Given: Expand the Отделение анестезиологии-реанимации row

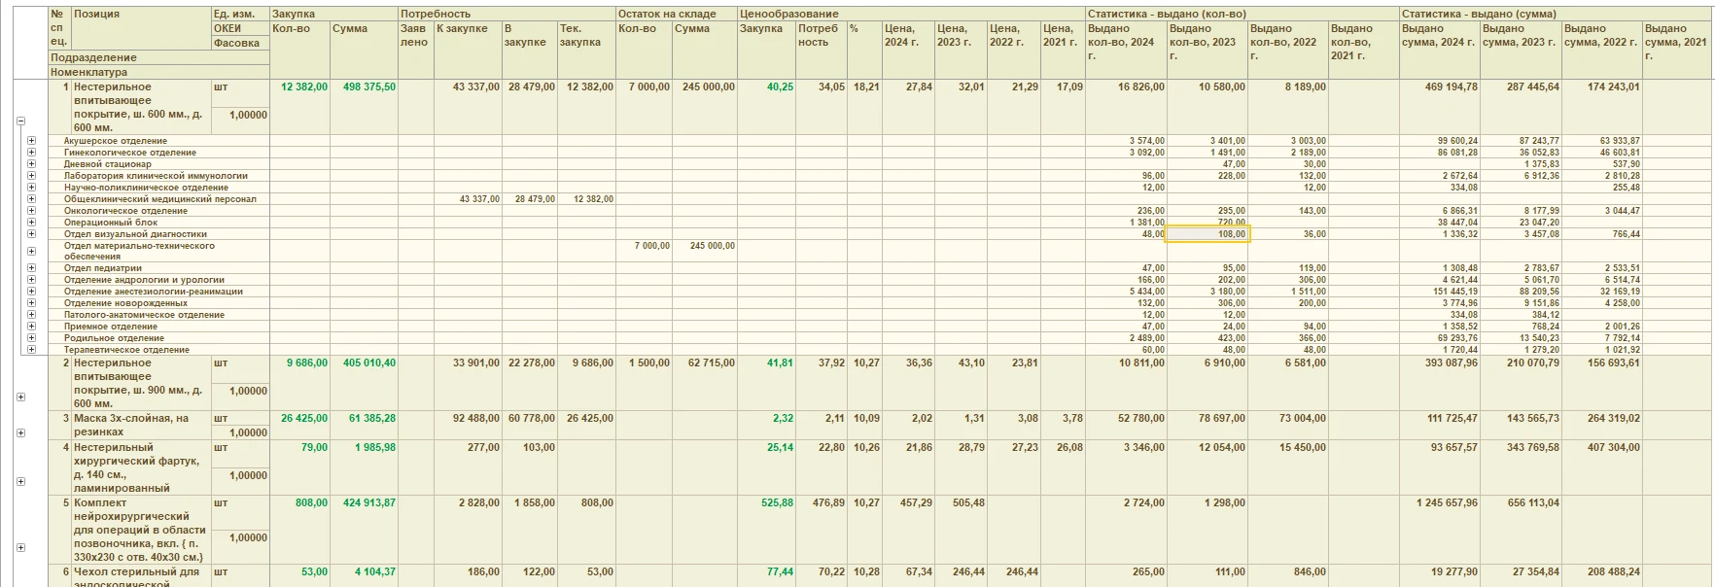Looking at the screenshot, I should (32, 292).
